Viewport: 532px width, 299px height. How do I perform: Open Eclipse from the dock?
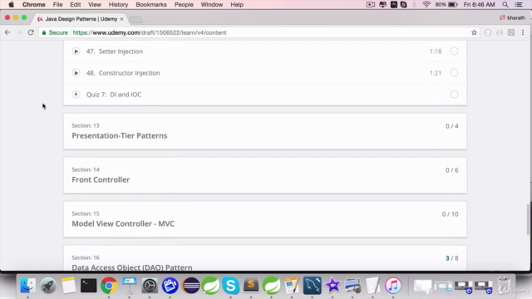[x=190, y=286]
